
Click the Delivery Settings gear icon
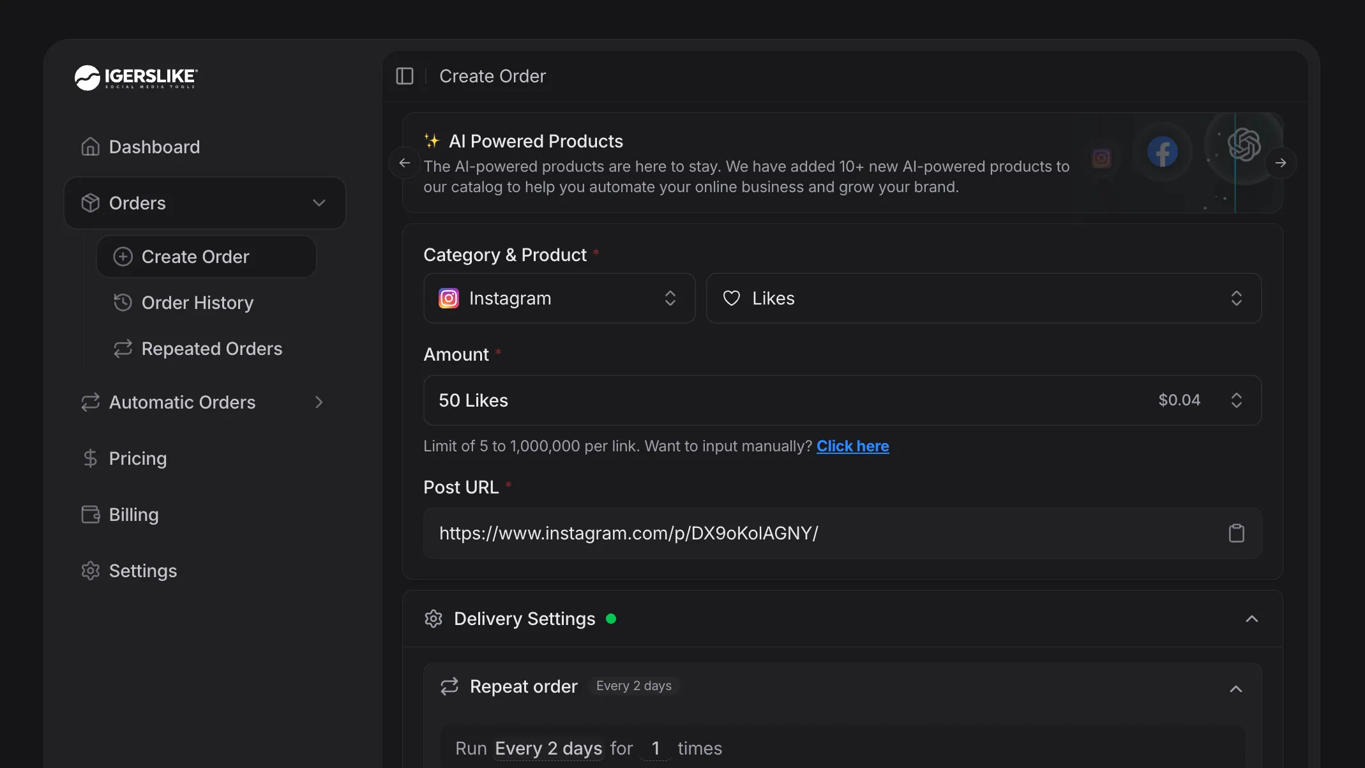pos(434,619)
